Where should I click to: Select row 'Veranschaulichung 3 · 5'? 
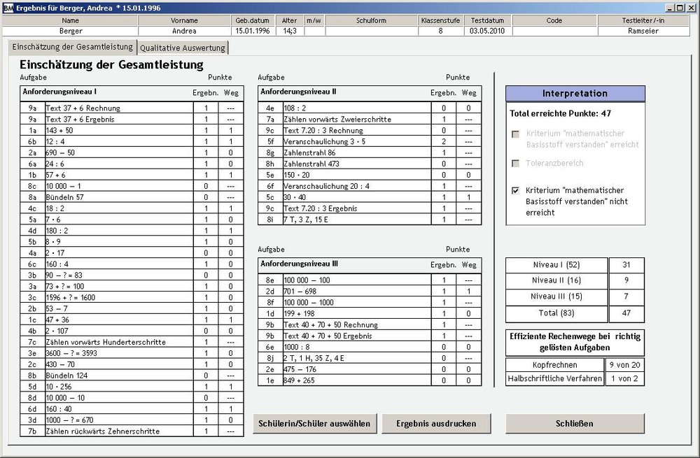370,141
